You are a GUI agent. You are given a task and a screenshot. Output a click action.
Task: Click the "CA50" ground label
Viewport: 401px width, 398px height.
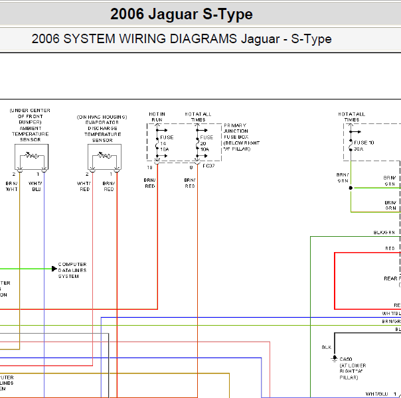point(346,359)
